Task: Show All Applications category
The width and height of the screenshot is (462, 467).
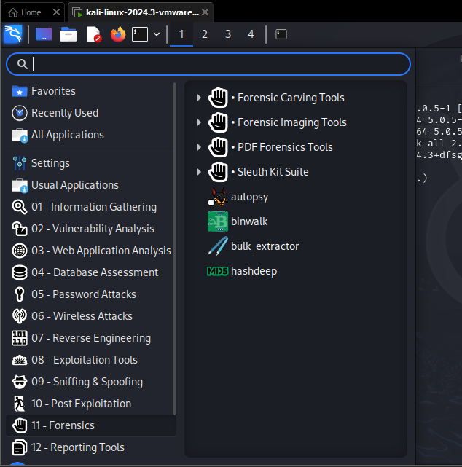Action: [90, 135]
